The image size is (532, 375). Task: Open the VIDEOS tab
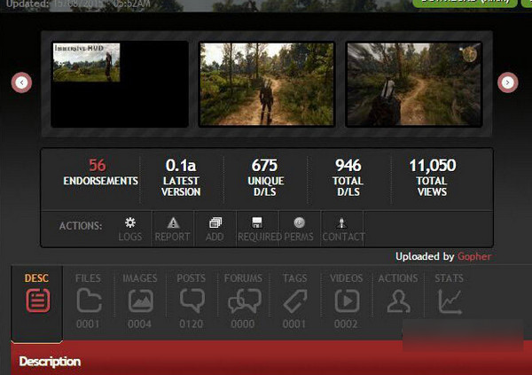click(347, 301)
